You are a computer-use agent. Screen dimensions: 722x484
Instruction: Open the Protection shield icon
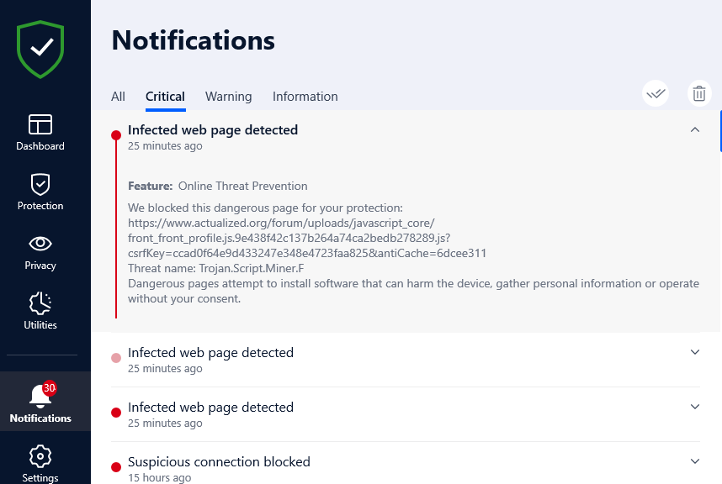click(40, 184)
